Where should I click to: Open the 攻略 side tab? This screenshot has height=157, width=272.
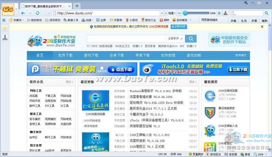pyautogui.click(x=234, y=21)
